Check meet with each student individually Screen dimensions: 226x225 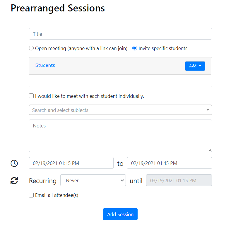[31, 96]
